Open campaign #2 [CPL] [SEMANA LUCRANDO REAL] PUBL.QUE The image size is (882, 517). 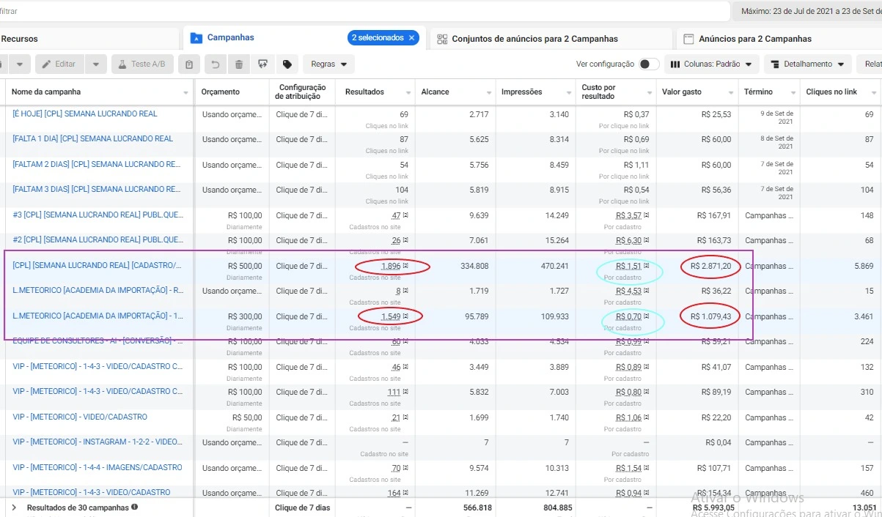98,239
